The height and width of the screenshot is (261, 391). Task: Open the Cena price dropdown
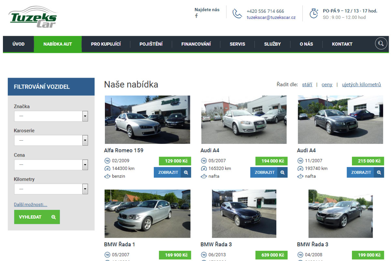tap(51, 165)
